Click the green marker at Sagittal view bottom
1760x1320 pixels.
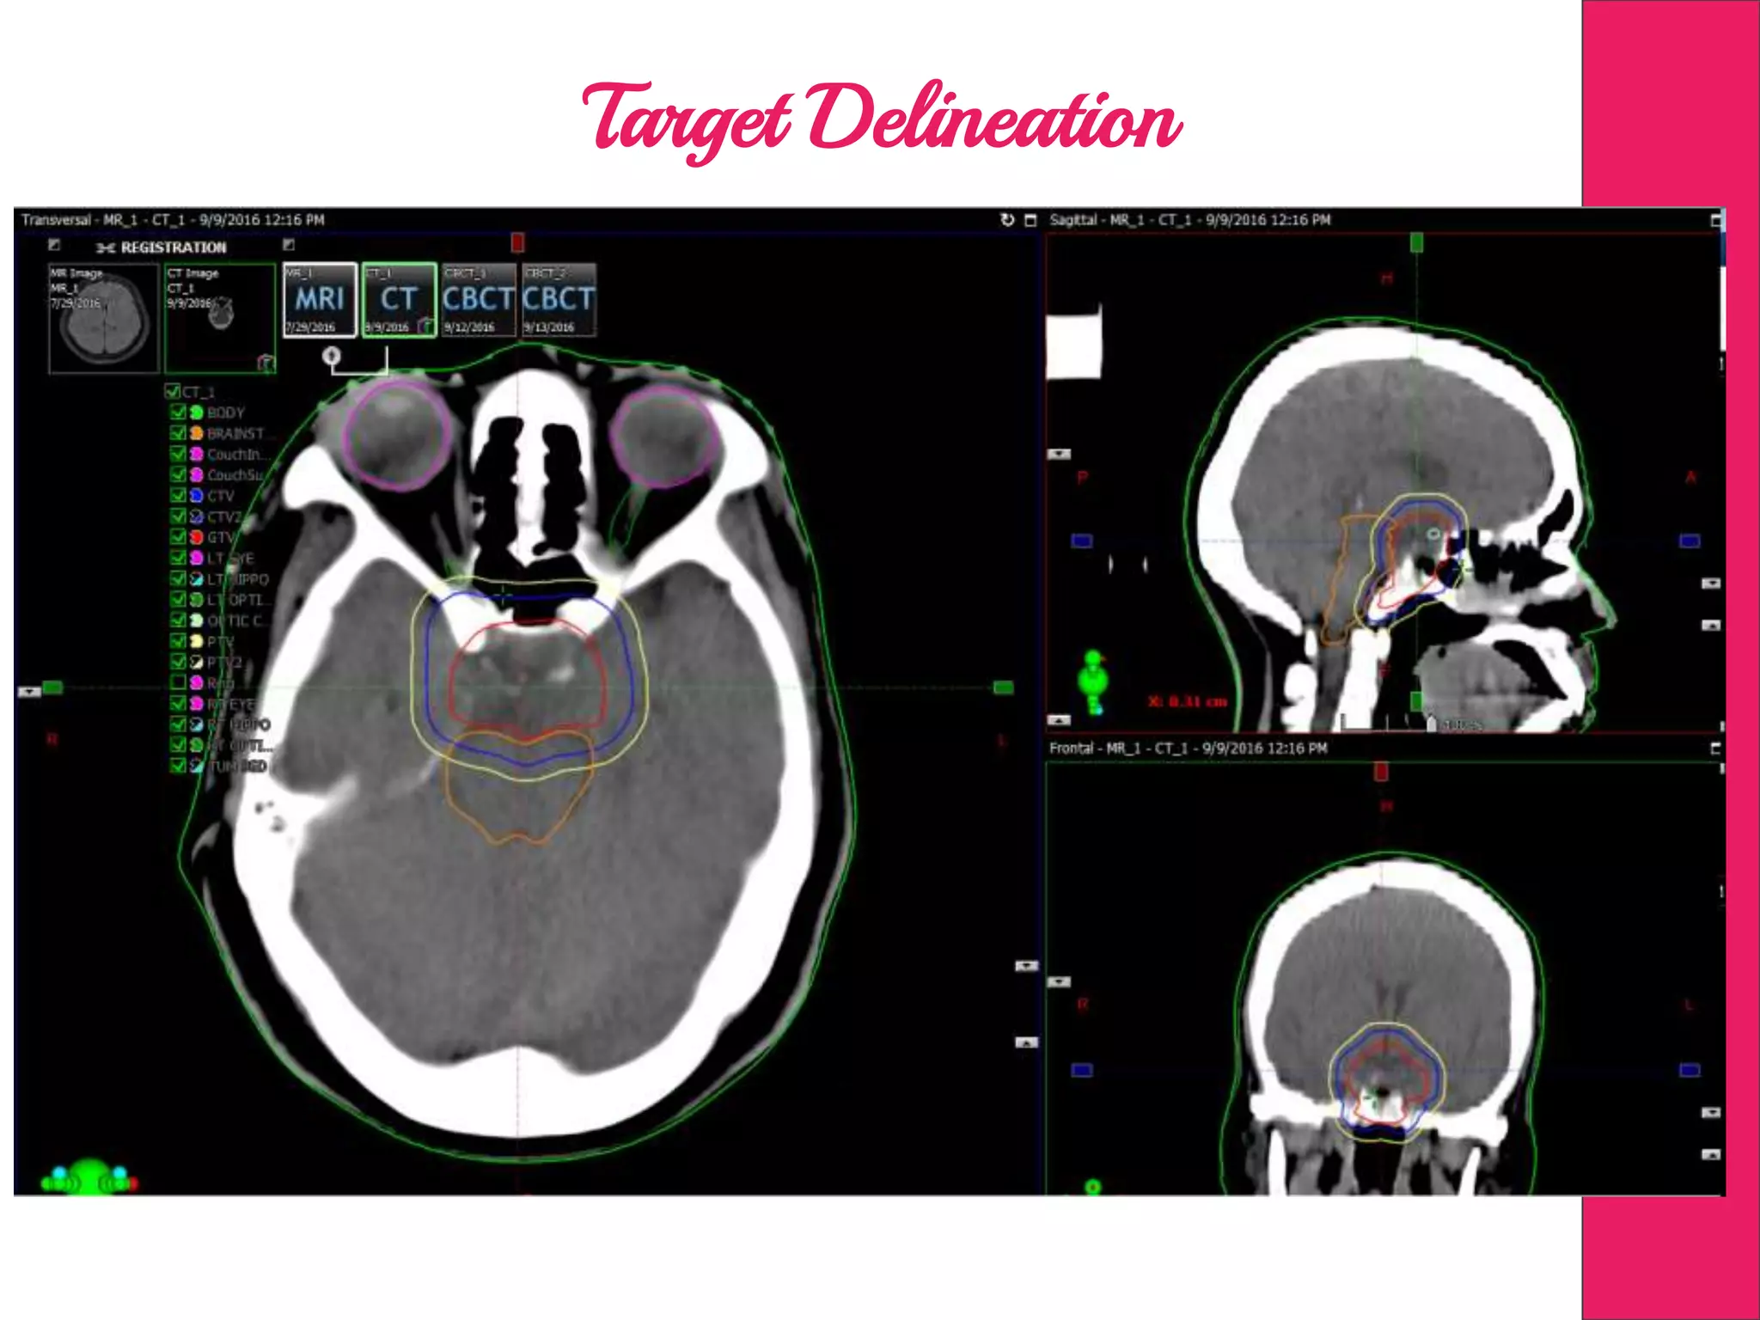[1416, 702]
